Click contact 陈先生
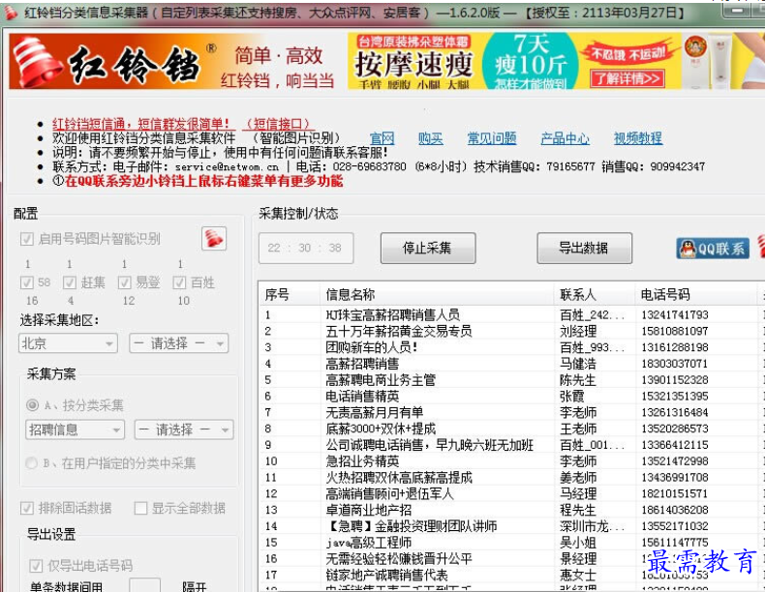The width and height of the screenshot is (765, 592). [x=578, y=380]
